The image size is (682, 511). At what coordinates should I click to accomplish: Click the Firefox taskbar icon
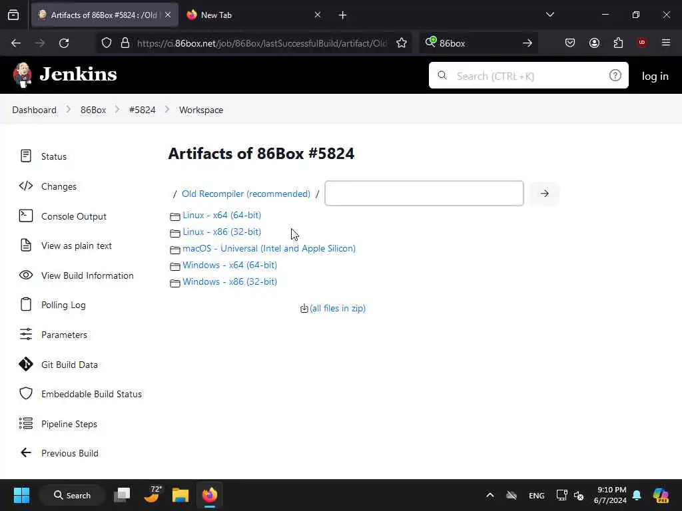(x=210, y=495)
